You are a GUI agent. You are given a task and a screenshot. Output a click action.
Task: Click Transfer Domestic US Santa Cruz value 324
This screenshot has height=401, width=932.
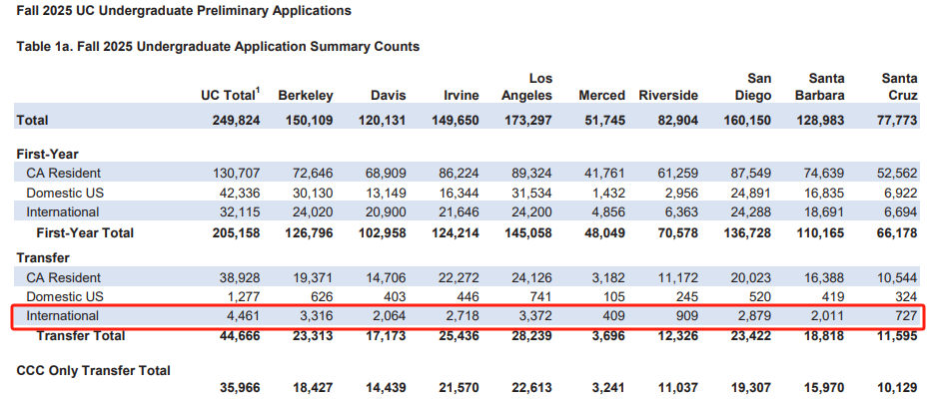point(907,296)
